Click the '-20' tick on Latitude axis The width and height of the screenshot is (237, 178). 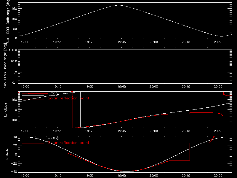pos(14,163)
